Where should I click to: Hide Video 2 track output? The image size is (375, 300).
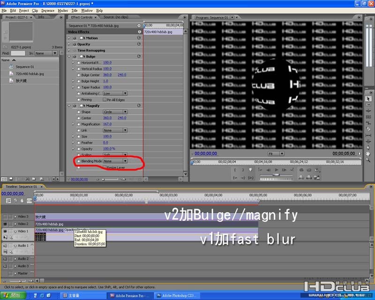pyautogui.click(x=5, y=224)
